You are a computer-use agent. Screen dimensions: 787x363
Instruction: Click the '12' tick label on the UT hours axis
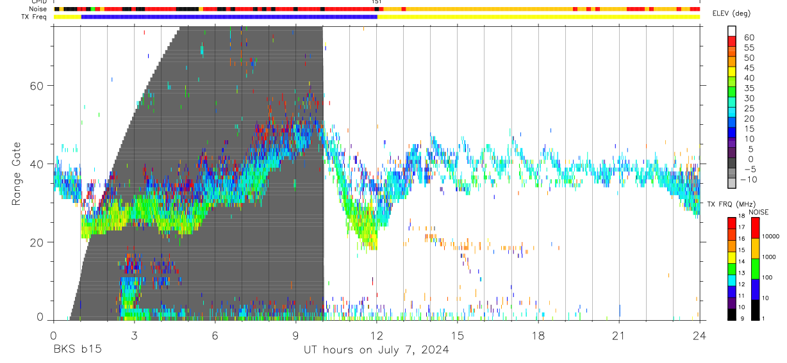click(377, 336)
